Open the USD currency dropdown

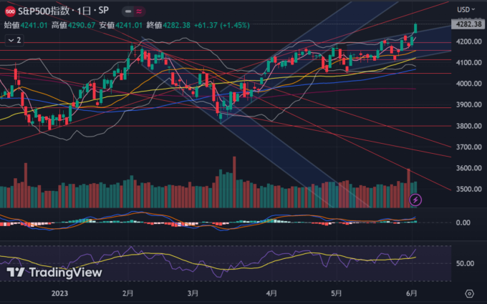click(x=466, y=9)
